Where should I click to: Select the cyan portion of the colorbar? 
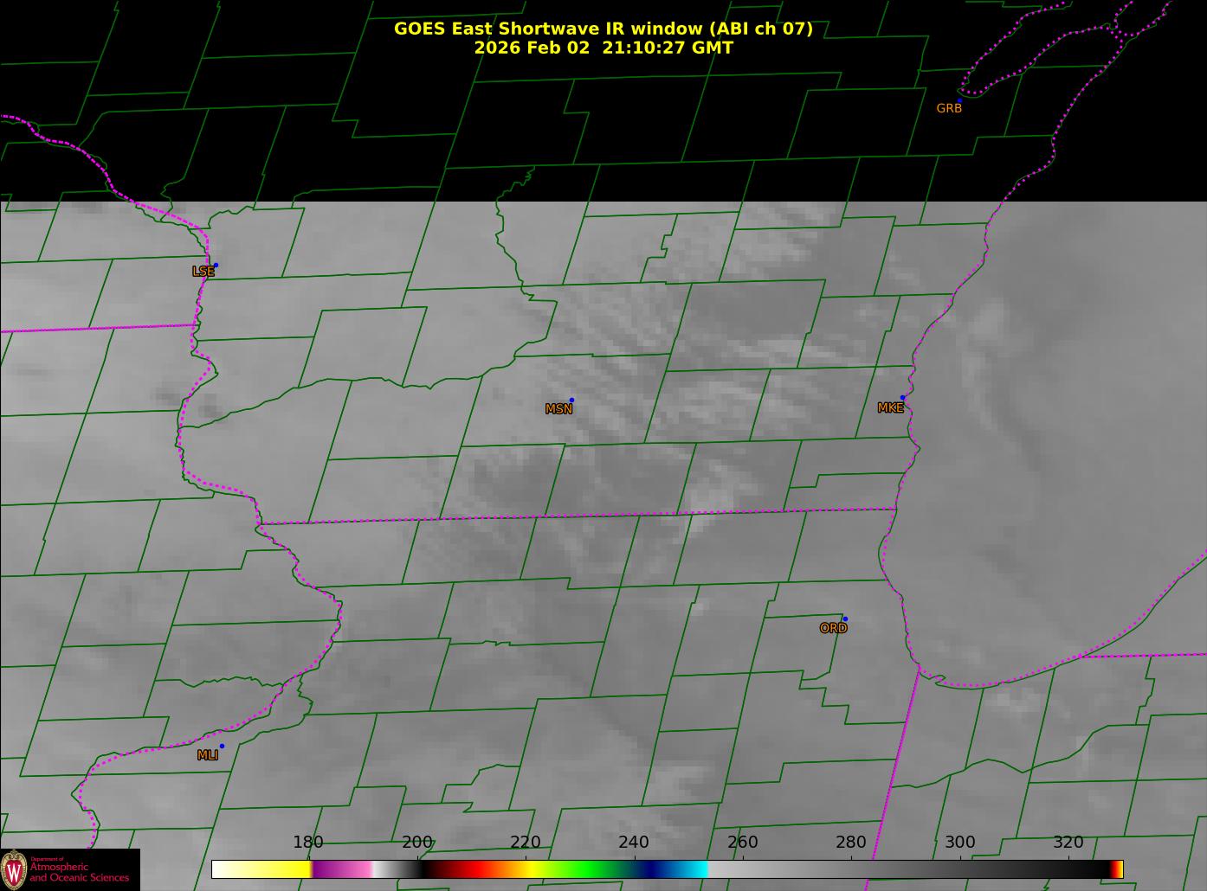(688, 869)
